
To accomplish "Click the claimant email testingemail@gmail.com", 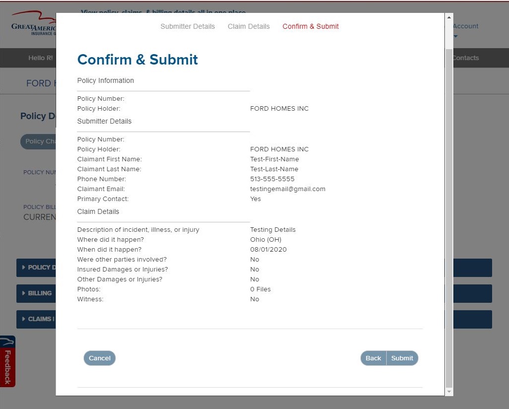I will tap(287, 189).
